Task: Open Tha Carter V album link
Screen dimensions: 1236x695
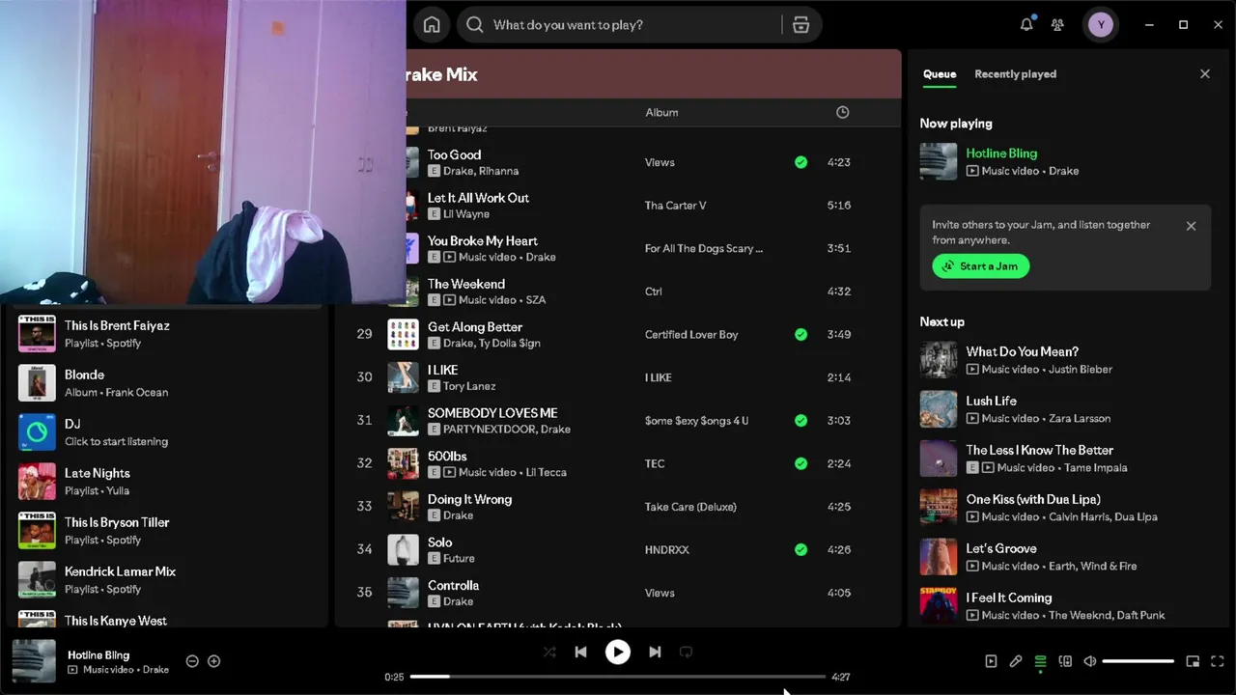Action: pos(675,206)
